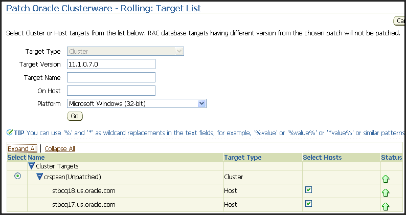This screenshot has height=215, width=406.
Task: Click the stbcq17.us.oracle.com row name
Action: click(84, 205)
